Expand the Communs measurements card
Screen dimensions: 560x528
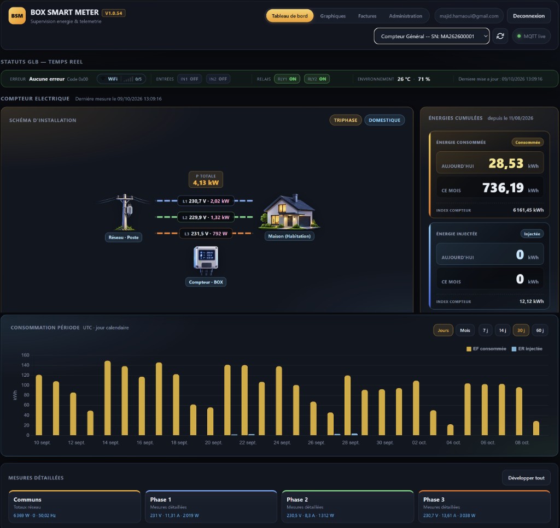tap(74, 507)
